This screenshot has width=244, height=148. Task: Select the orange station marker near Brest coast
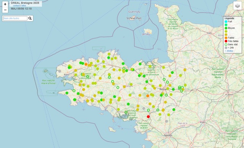coord(86,64)
